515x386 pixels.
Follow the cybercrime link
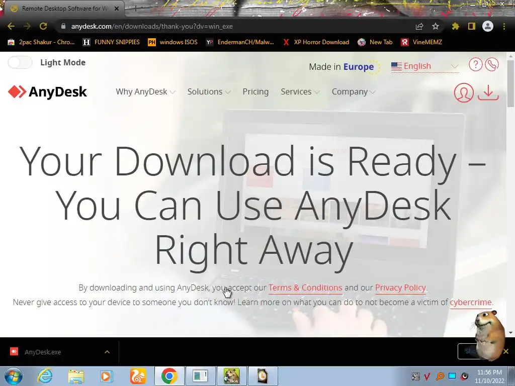pos(471,302)
